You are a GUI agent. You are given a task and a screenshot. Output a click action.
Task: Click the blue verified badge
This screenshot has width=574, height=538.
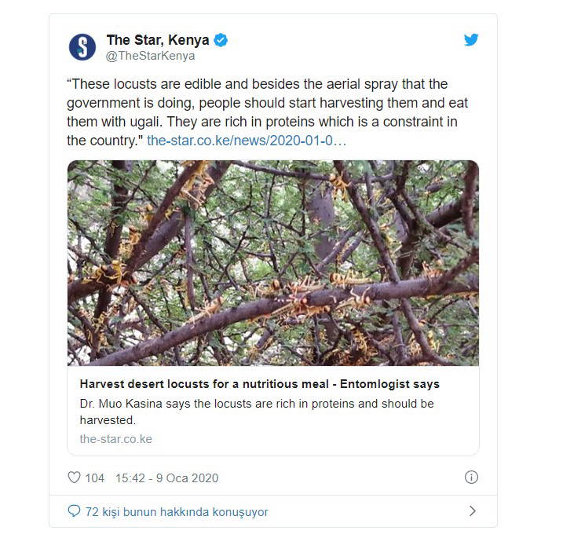click(x=221, y=40)
